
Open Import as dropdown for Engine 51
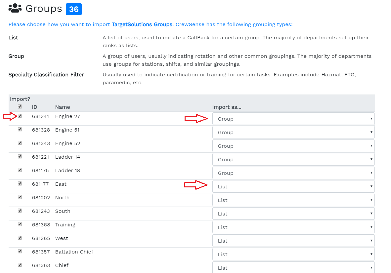[x=293, y=132]
